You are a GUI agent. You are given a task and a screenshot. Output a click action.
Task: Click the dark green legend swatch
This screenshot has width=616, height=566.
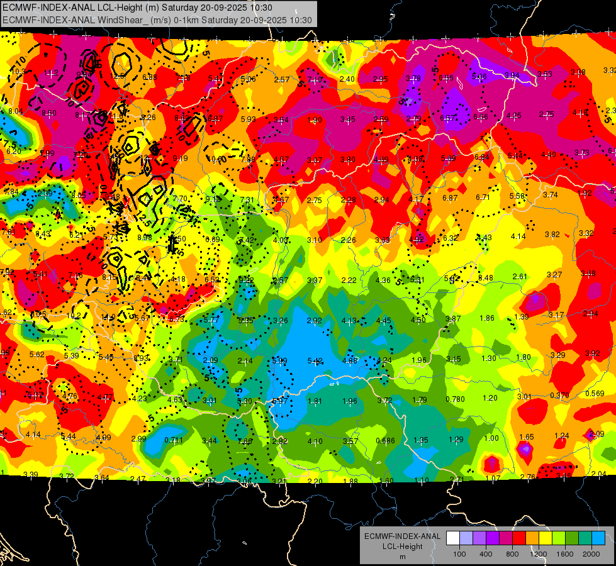(571, 538)
